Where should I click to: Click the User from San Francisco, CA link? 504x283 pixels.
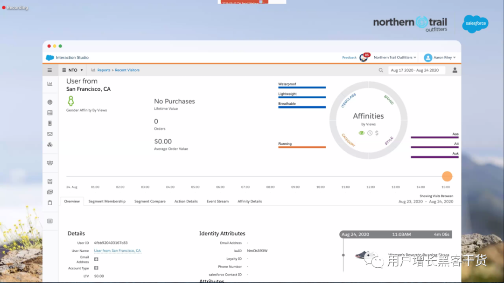click(x=117, y=250)
